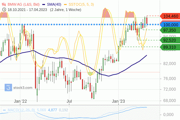The image size is (180, 120).
Task: Click the Jan '23 time axis label
Action: tap(118, 101)
